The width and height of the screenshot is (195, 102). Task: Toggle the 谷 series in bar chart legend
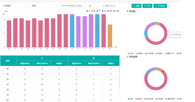[104, 11]
